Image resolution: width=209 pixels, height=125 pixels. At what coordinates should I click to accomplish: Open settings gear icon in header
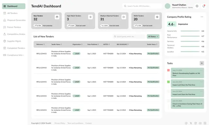click(197, 6)
